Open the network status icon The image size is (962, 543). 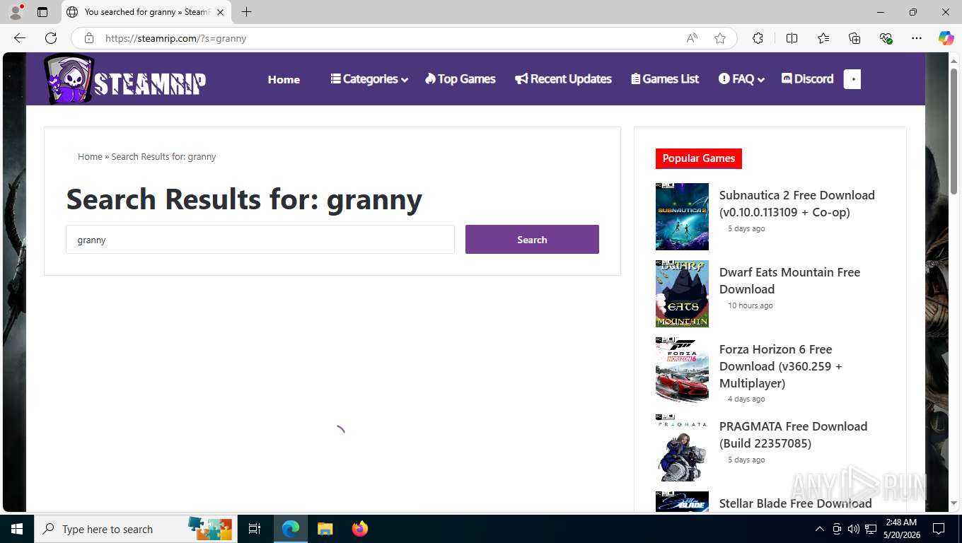click(871, 529)
